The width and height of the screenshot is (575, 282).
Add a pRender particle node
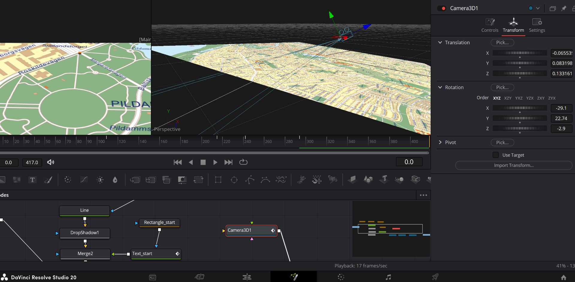(332, 179)
